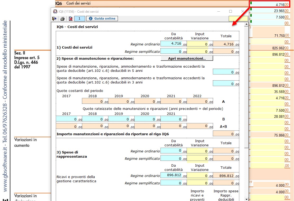This screenshot has width=294, height=201.
Task: Click Costi dei servizi semplificato Input Variazione field
Action: (200, 51)
